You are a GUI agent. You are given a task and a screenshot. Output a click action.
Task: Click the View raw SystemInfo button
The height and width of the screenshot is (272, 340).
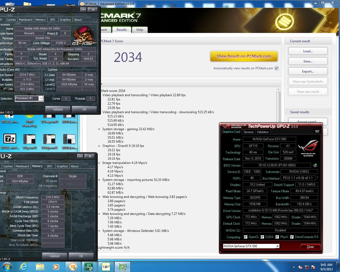[308, 82]
